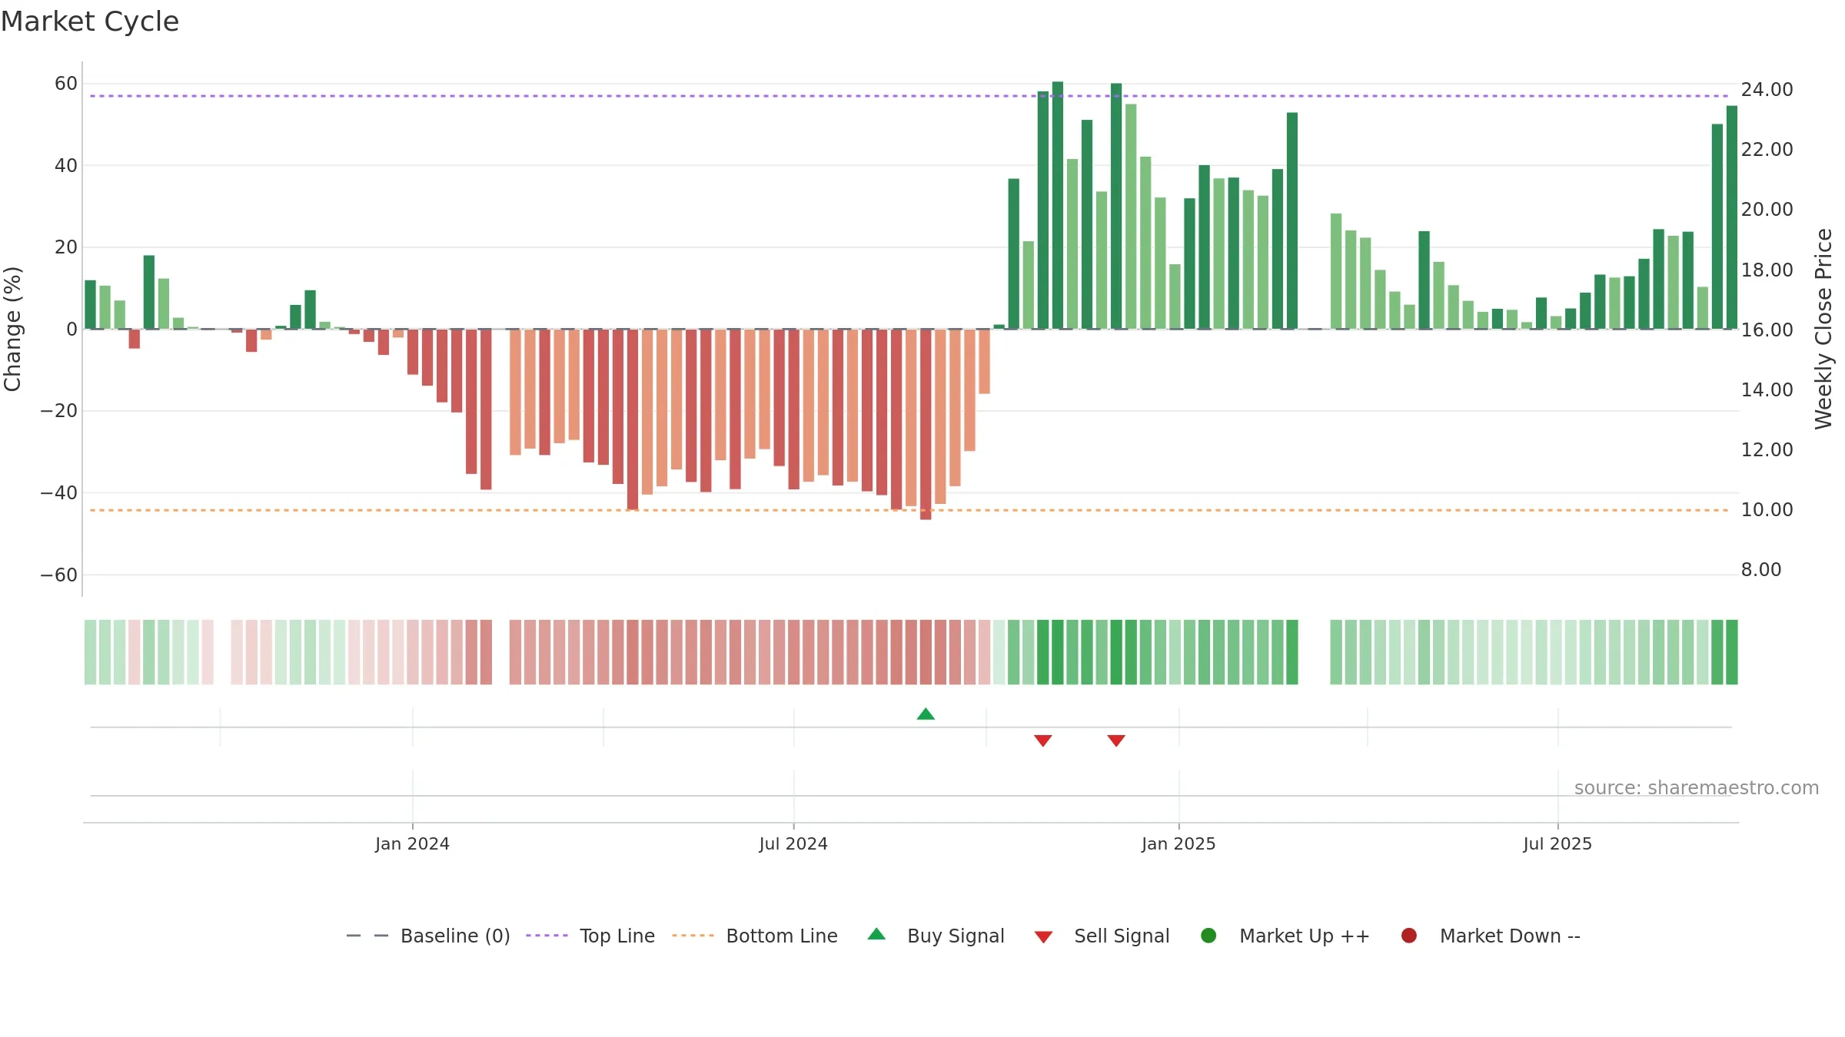Click the first green bar at chart start
The image size is (1845, 1037).
point(91,304)
